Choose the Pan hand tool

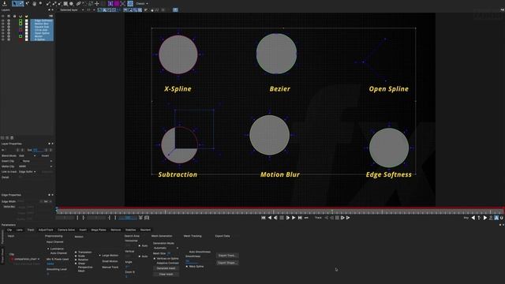coord(34,3)
